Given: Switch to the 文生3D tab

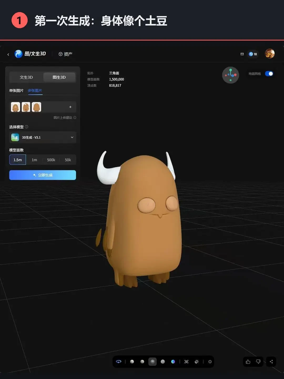Looking at the screenshot, I should click(x=26, y=77).
